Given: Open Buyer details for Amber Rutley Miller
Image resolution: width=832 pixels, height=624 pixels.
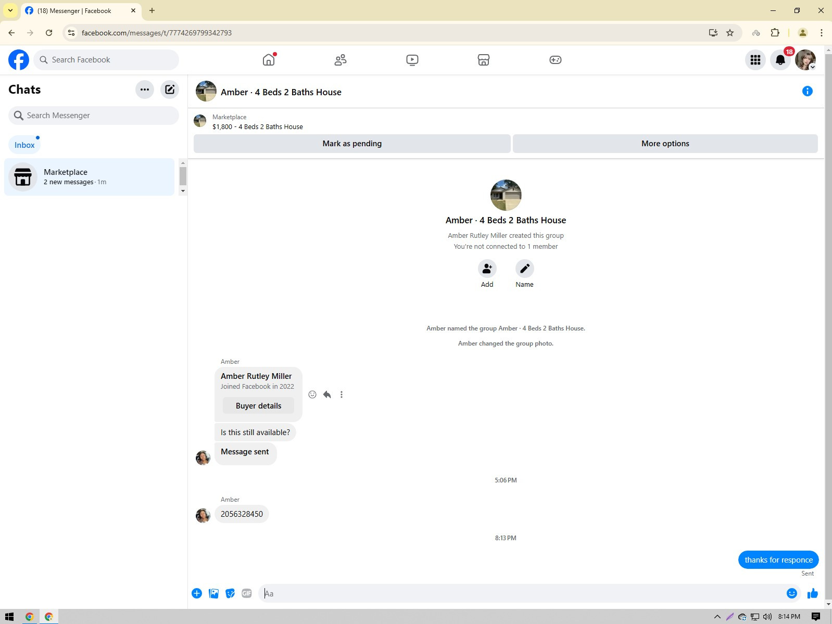Looking at the screenshot, I should click(x=258, y=406).
